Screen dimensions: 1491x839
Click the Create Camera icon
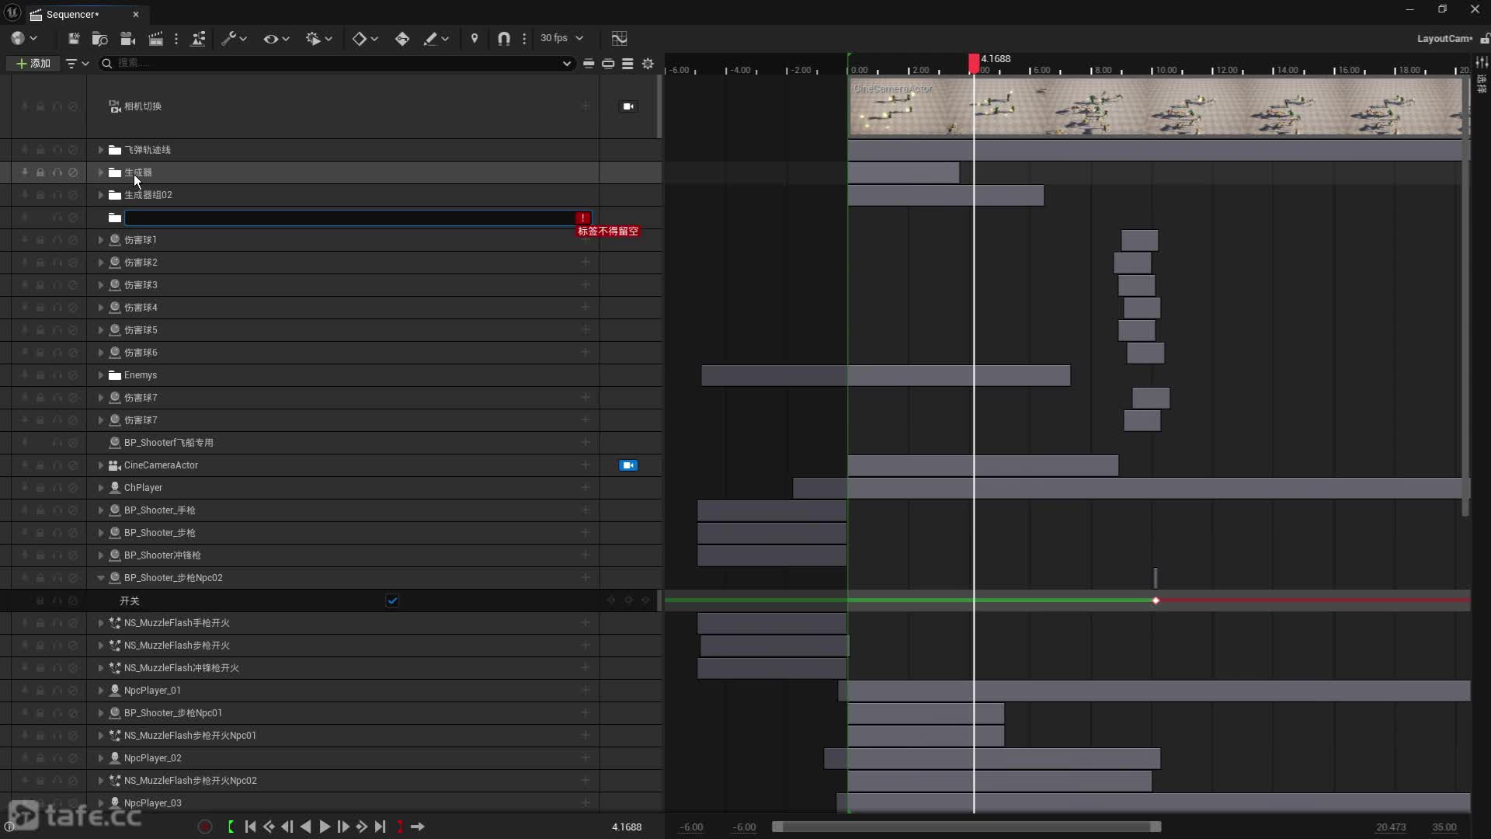(x=128, y=38)
